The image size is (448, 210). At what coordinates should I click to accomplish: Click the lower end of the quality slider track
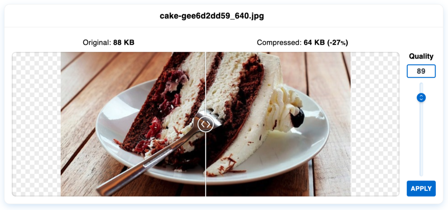coord(421,171)
